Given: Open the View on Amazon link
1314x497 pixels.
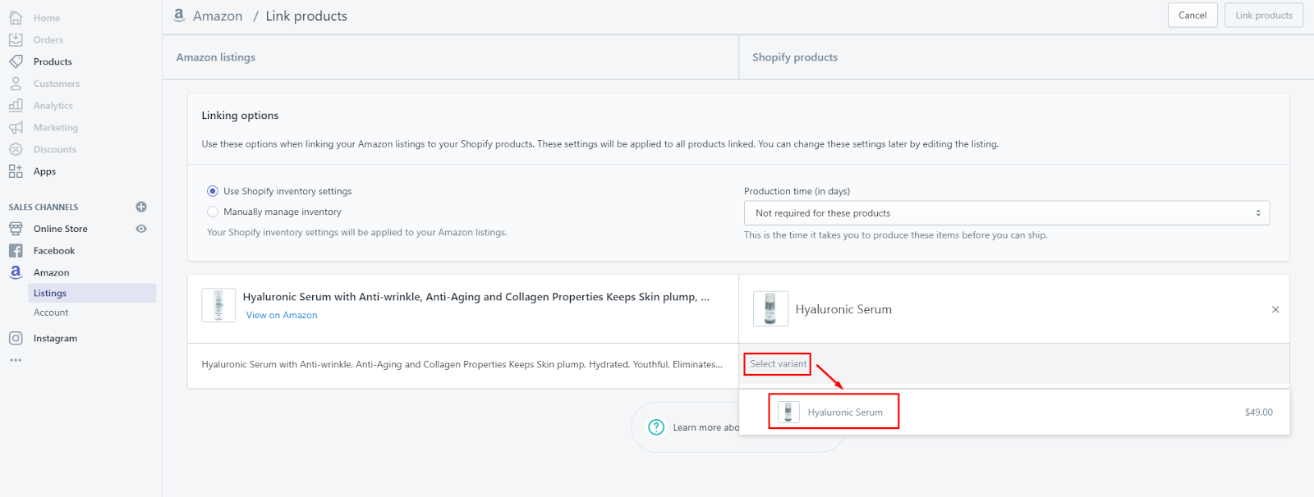Looking at the screenshot, I should [x=282, y=315].
